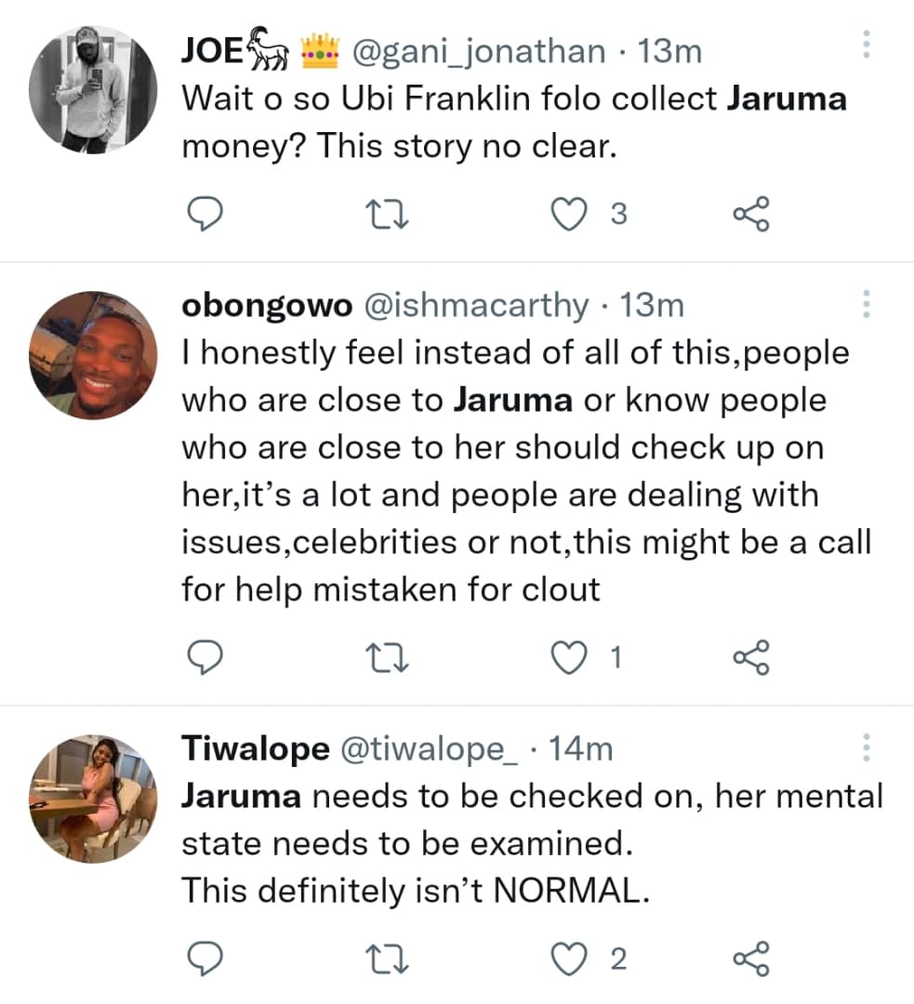Open the more options menu on JOE's tweet
Viewport: 914px width, 1004px height.
tap(866, 45)
